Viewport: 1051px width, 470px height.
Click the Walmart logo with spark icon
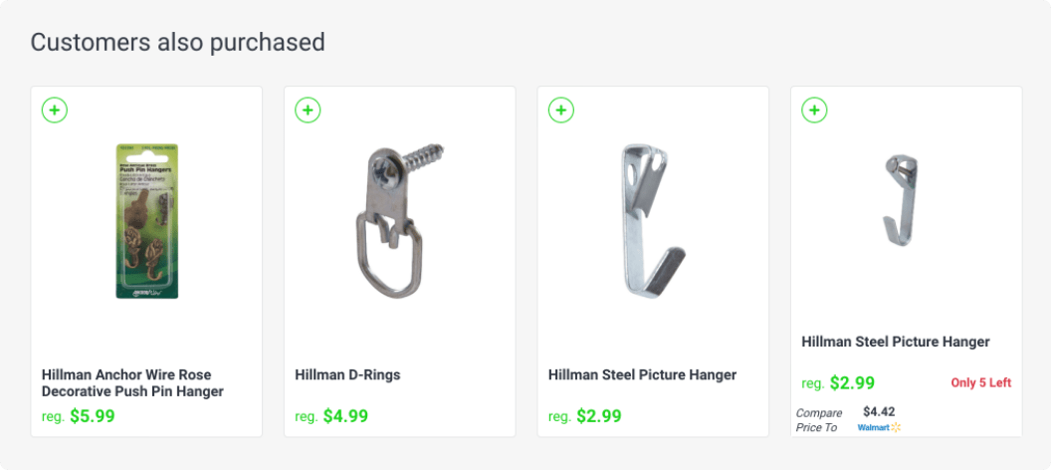[880, 427]
